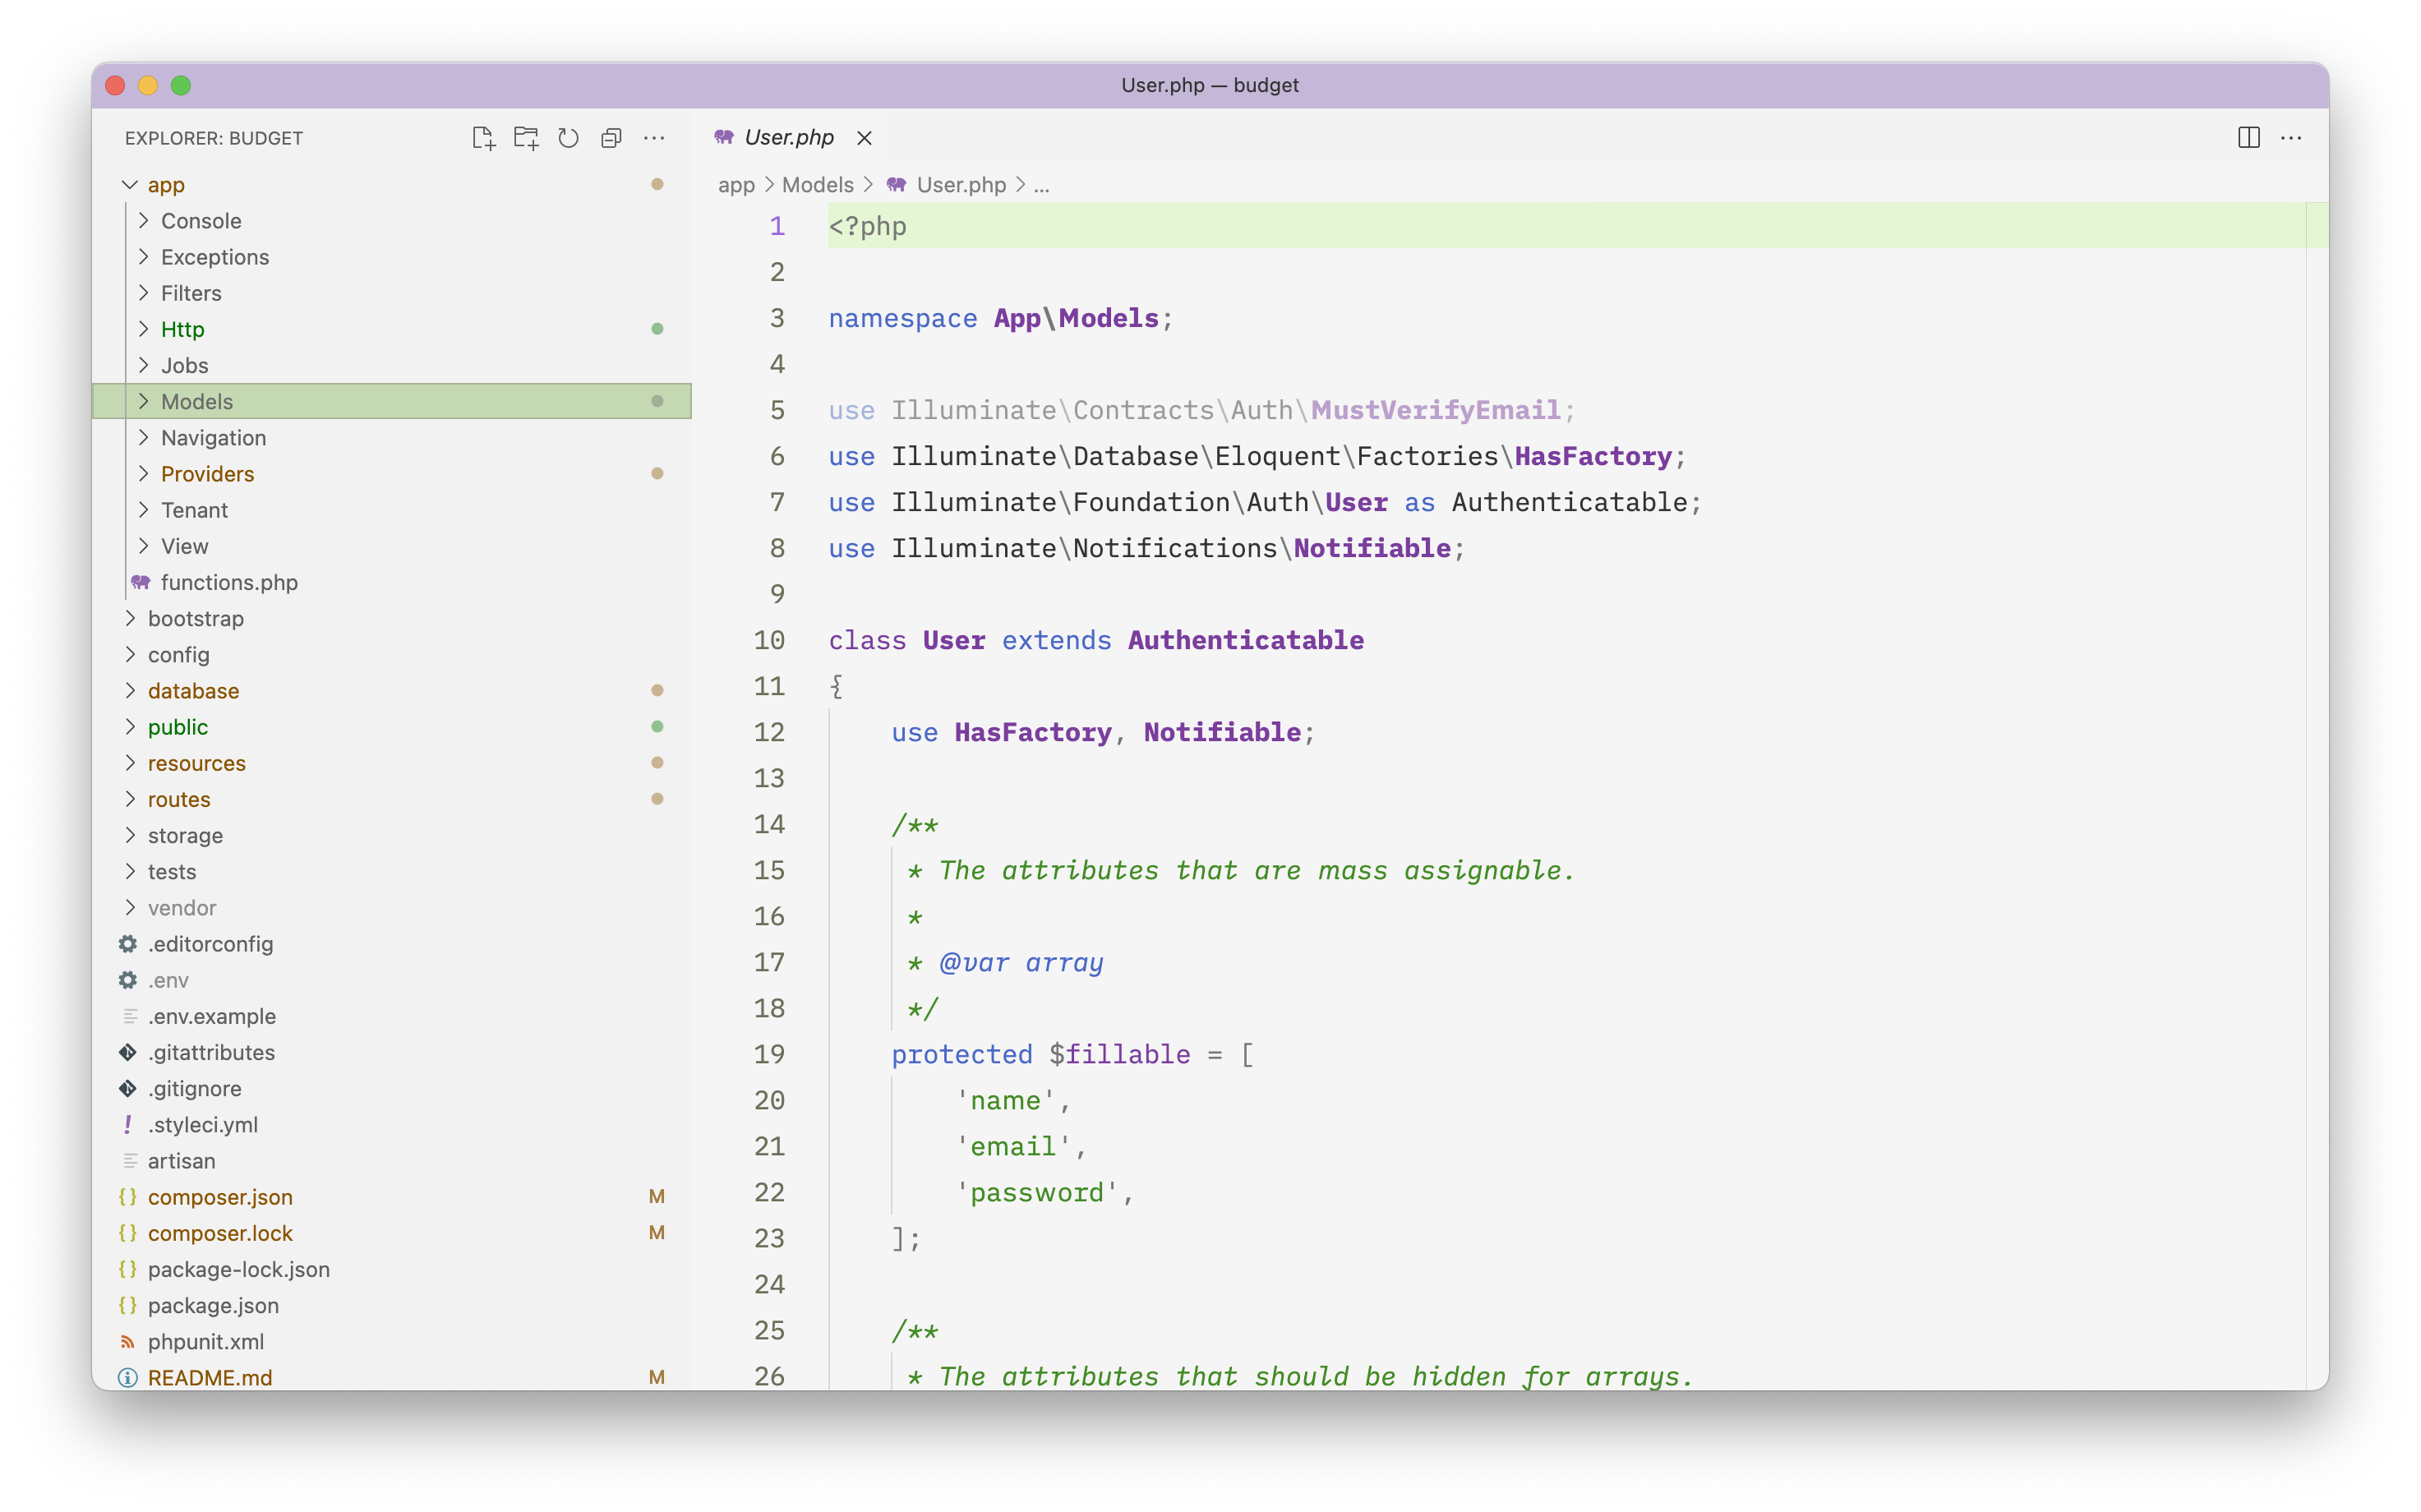The image size is (2421, 1512).
Task: Click the app breadcrumb segment
Action: click(736, 185)
